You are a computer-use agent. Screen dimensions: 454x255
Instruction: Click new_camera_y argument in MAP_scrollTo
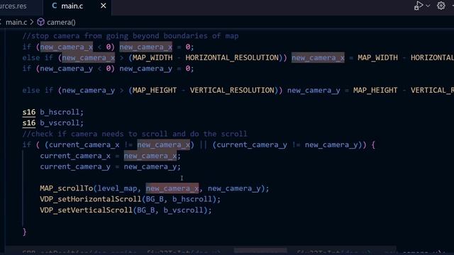(x=234, y=188)
